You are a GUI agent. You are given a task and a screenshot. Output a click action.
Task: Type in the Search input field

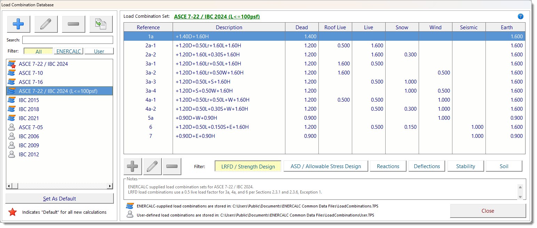68,40
